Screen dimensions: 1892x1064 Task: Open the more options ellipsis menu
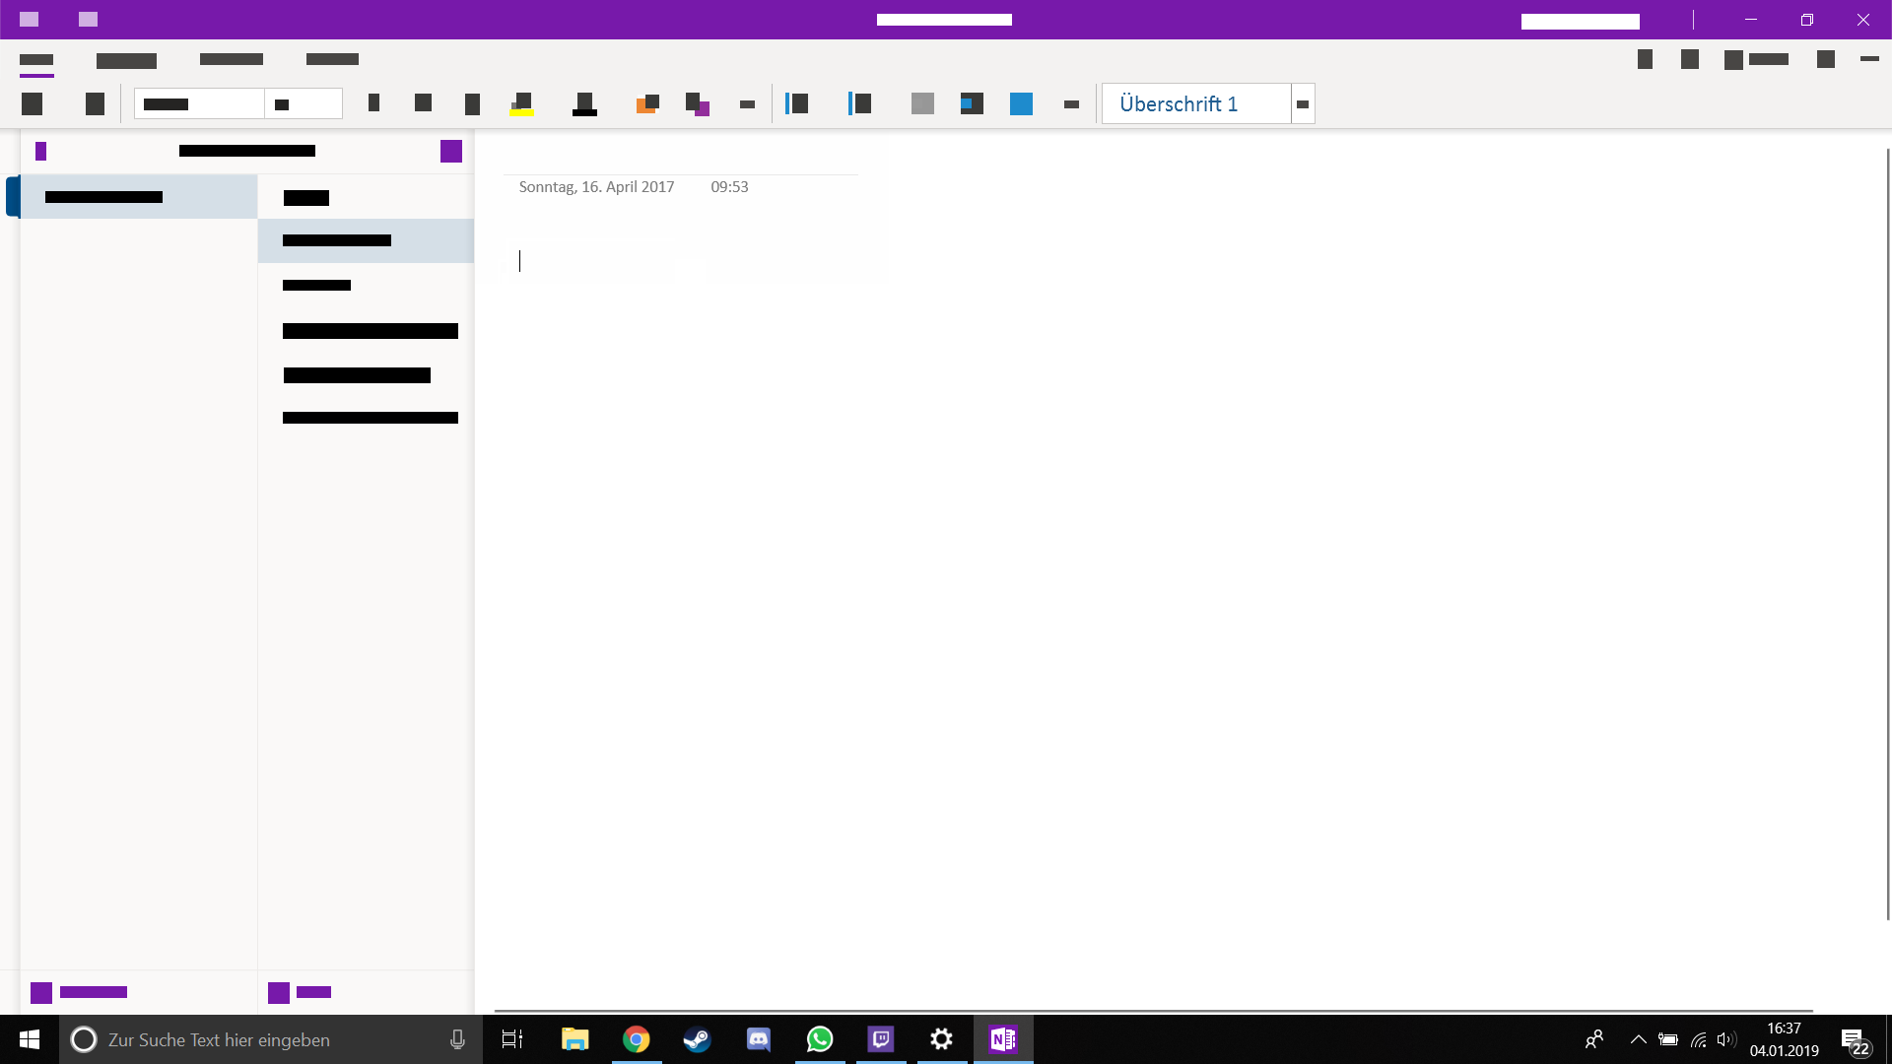point(1869,59)
